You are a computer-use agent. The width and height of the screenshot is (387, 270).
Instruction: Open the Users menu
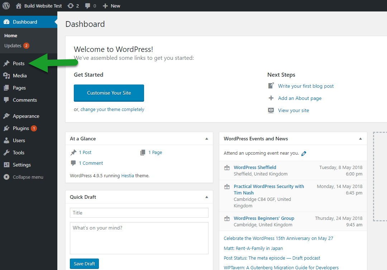click(19, 140)
